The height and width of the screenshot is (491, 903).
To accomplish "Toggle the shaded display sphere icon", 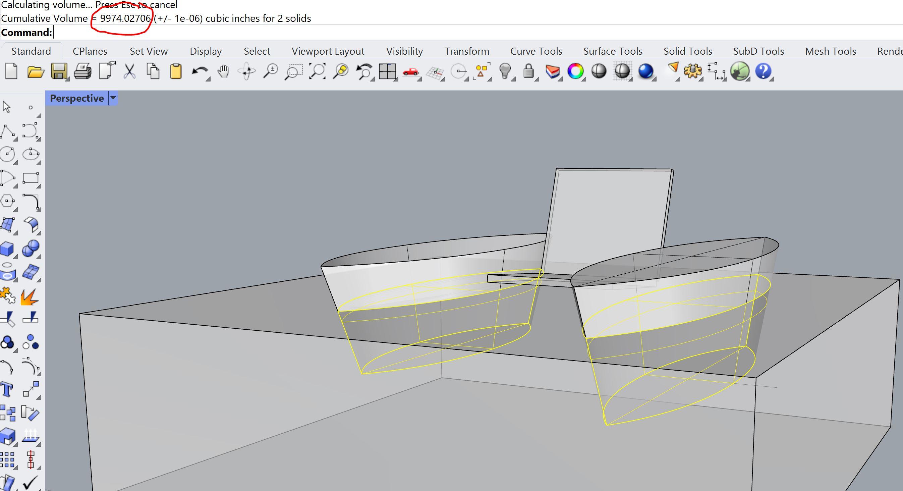I will (599, 71).
